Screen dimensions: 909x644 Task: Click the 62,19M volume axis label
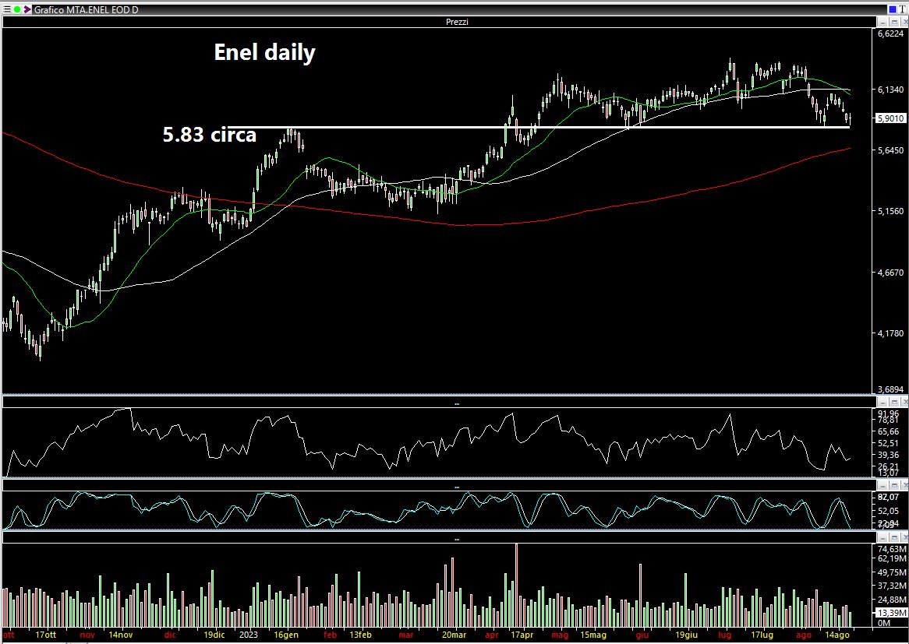[x=891, y=558]
